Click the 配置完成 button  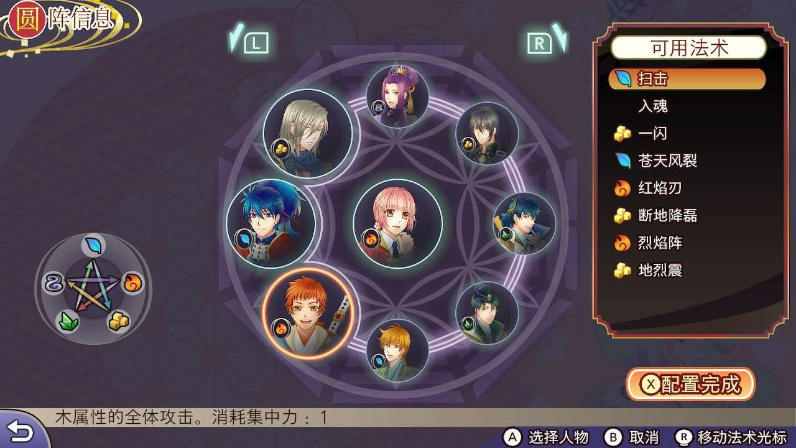tap(690, 385)
